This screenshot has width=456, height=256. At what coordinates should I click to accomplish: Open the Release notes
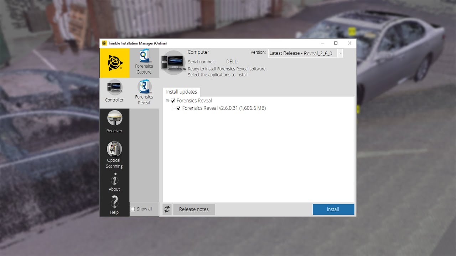point(194,209)
